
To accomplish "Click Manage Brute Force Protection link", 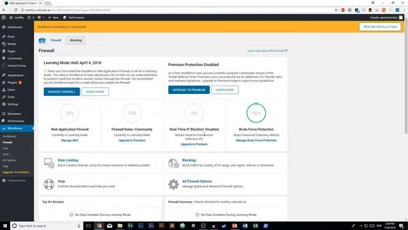I will [256, 141].
